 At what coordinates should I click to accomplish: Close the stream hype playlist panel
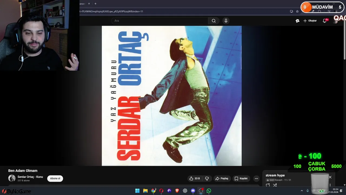tap(330, 177)
